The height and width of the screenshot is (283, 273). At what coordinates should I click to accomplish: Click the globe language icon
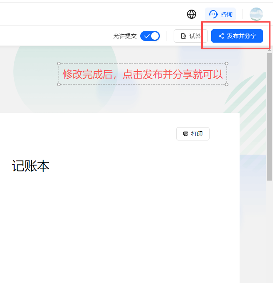[x=192, y=14]
